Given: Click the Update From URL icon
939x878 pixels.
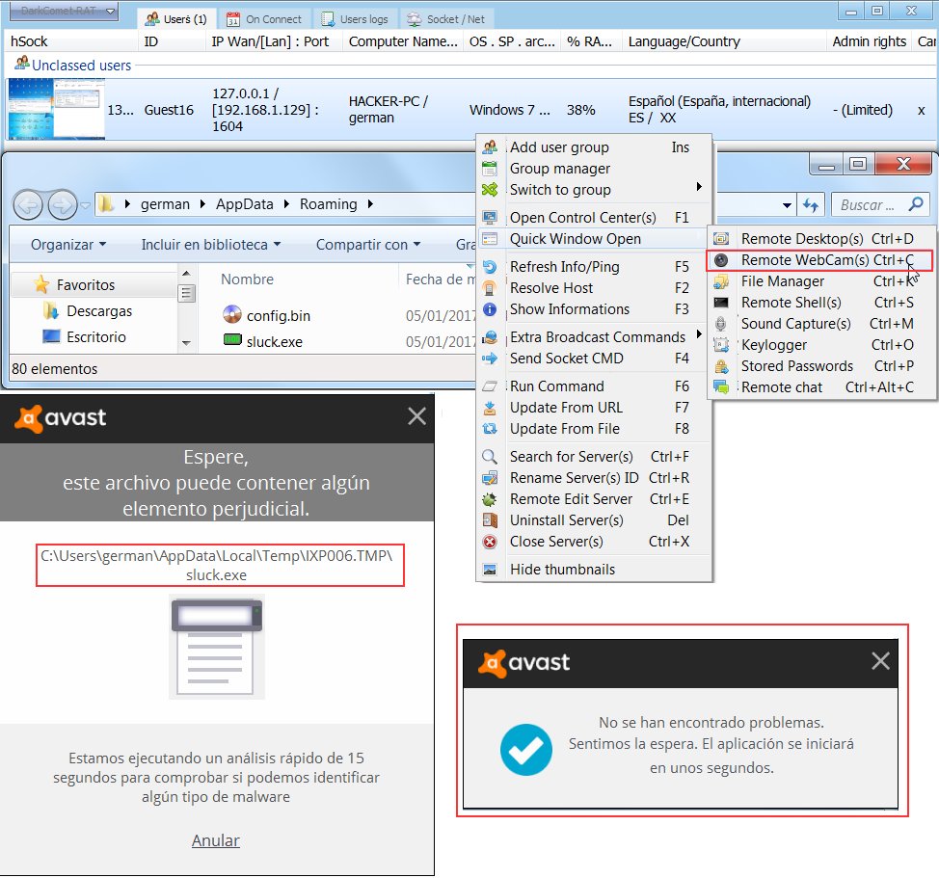Looking at the screenshot, I should pos(490,408).
